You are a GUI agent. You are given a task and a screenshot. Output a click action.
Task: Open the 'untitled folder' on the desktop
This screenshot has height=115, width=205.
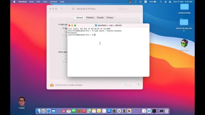click(x=184, y=9)
